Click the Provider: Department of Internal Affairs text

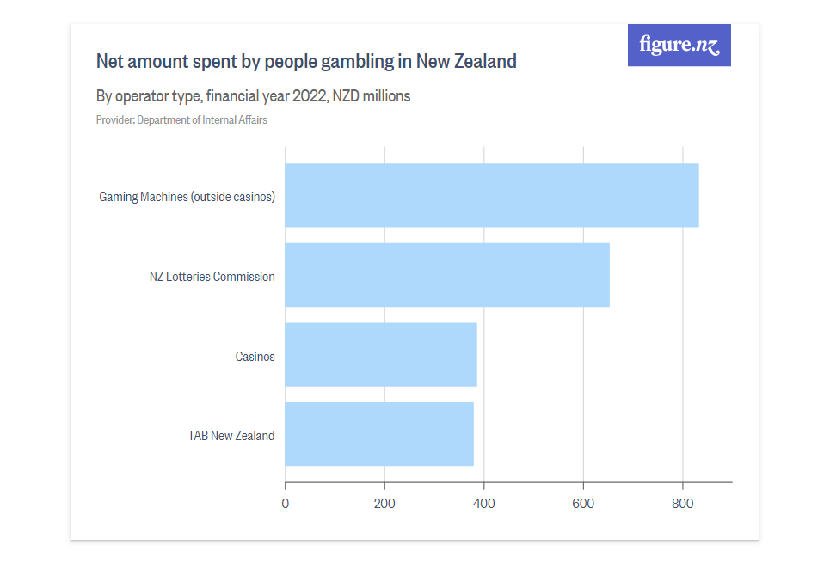point(181,119)
